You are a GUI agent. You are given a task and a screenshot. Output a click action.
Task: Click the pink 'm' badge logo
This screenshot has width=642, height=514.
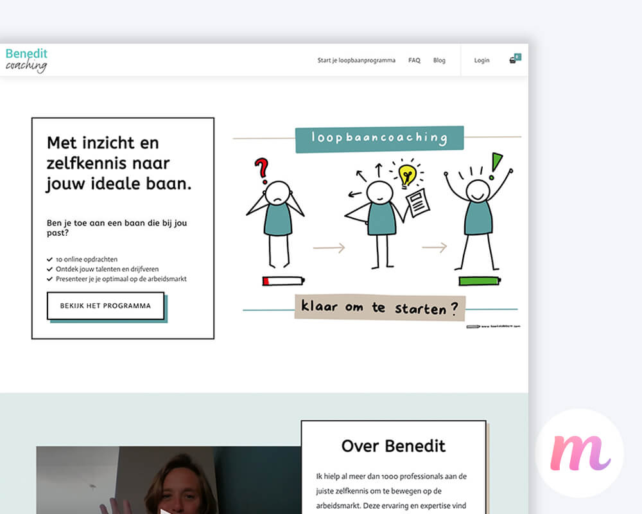(580, 453)
